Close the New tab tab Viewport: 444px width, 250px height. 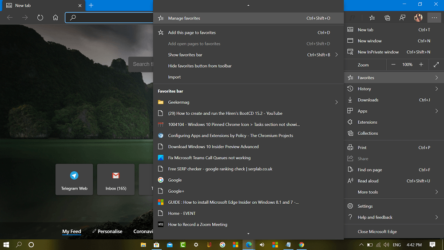click(80, 5)
